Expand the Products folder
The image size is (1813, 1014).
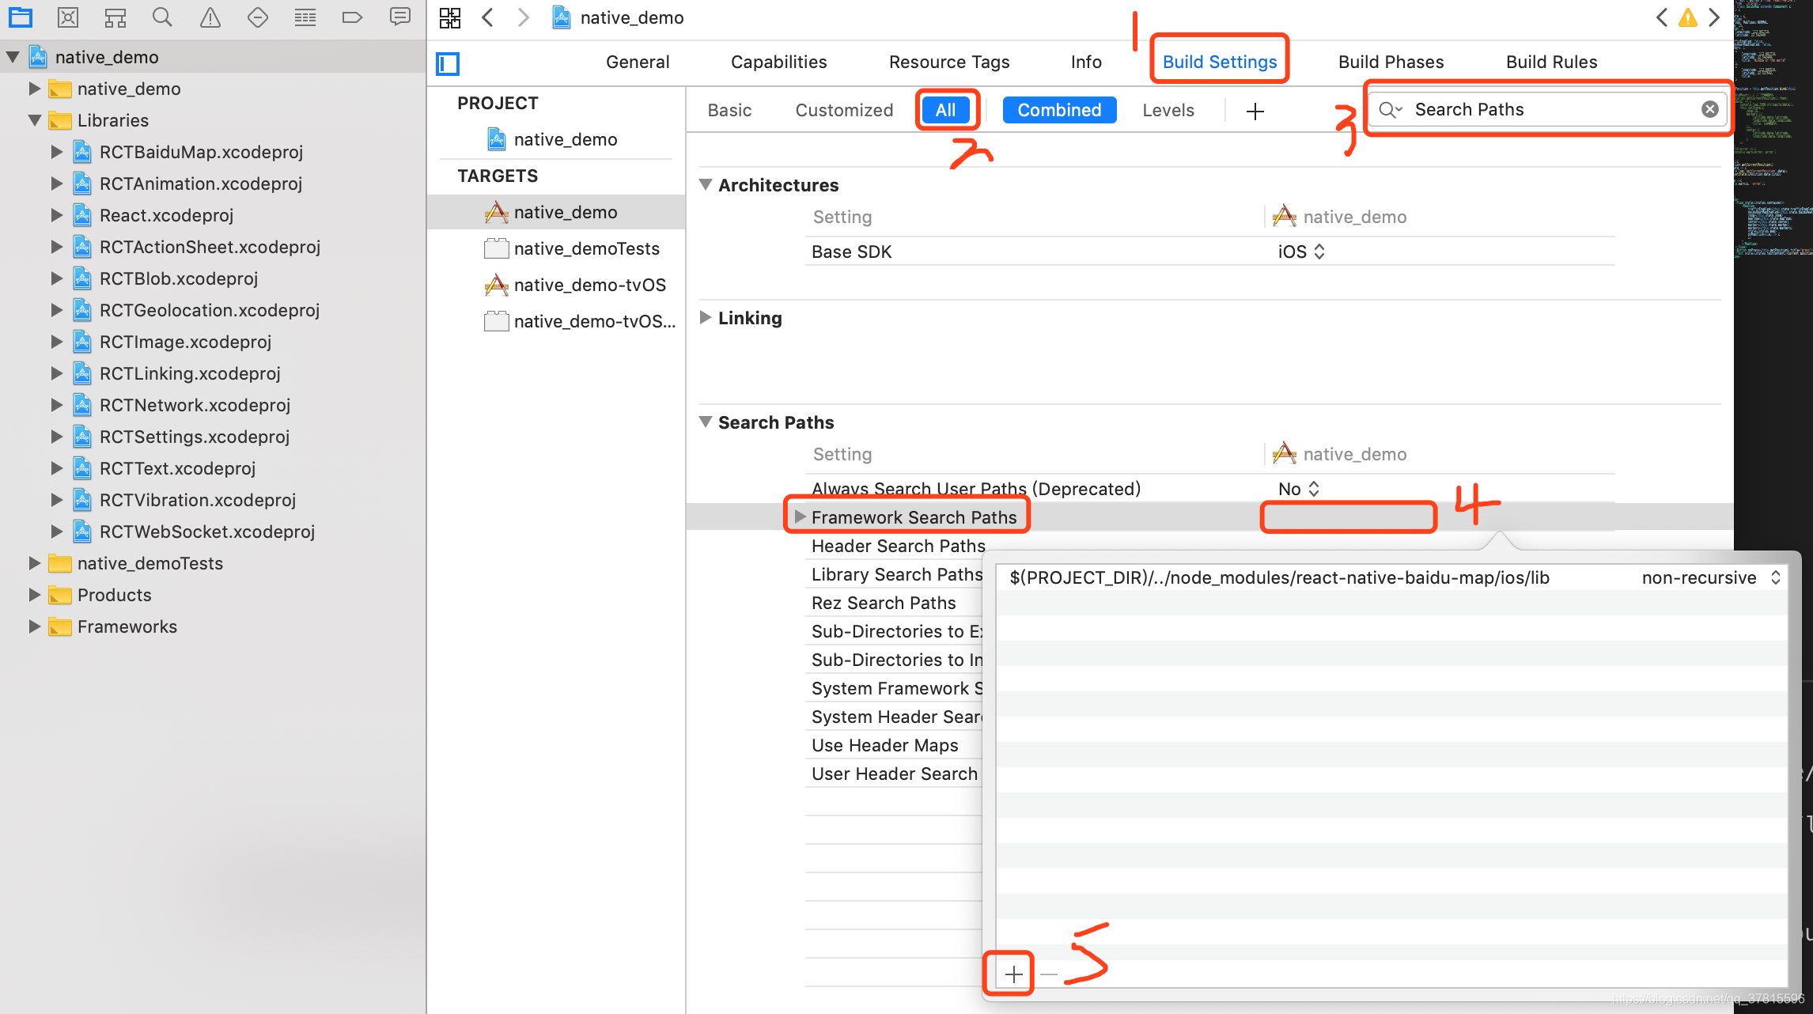[x=34, y=595]
